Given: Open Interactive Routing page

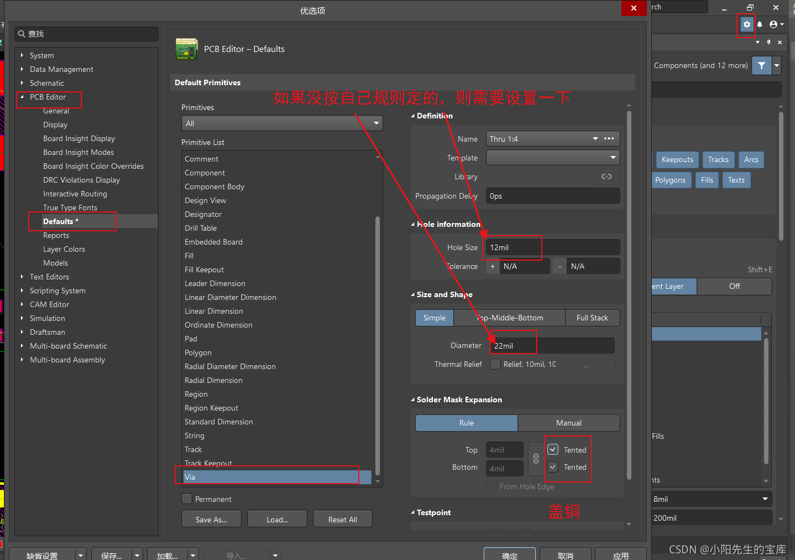Looking at the screenshot, I should [75, 194].
